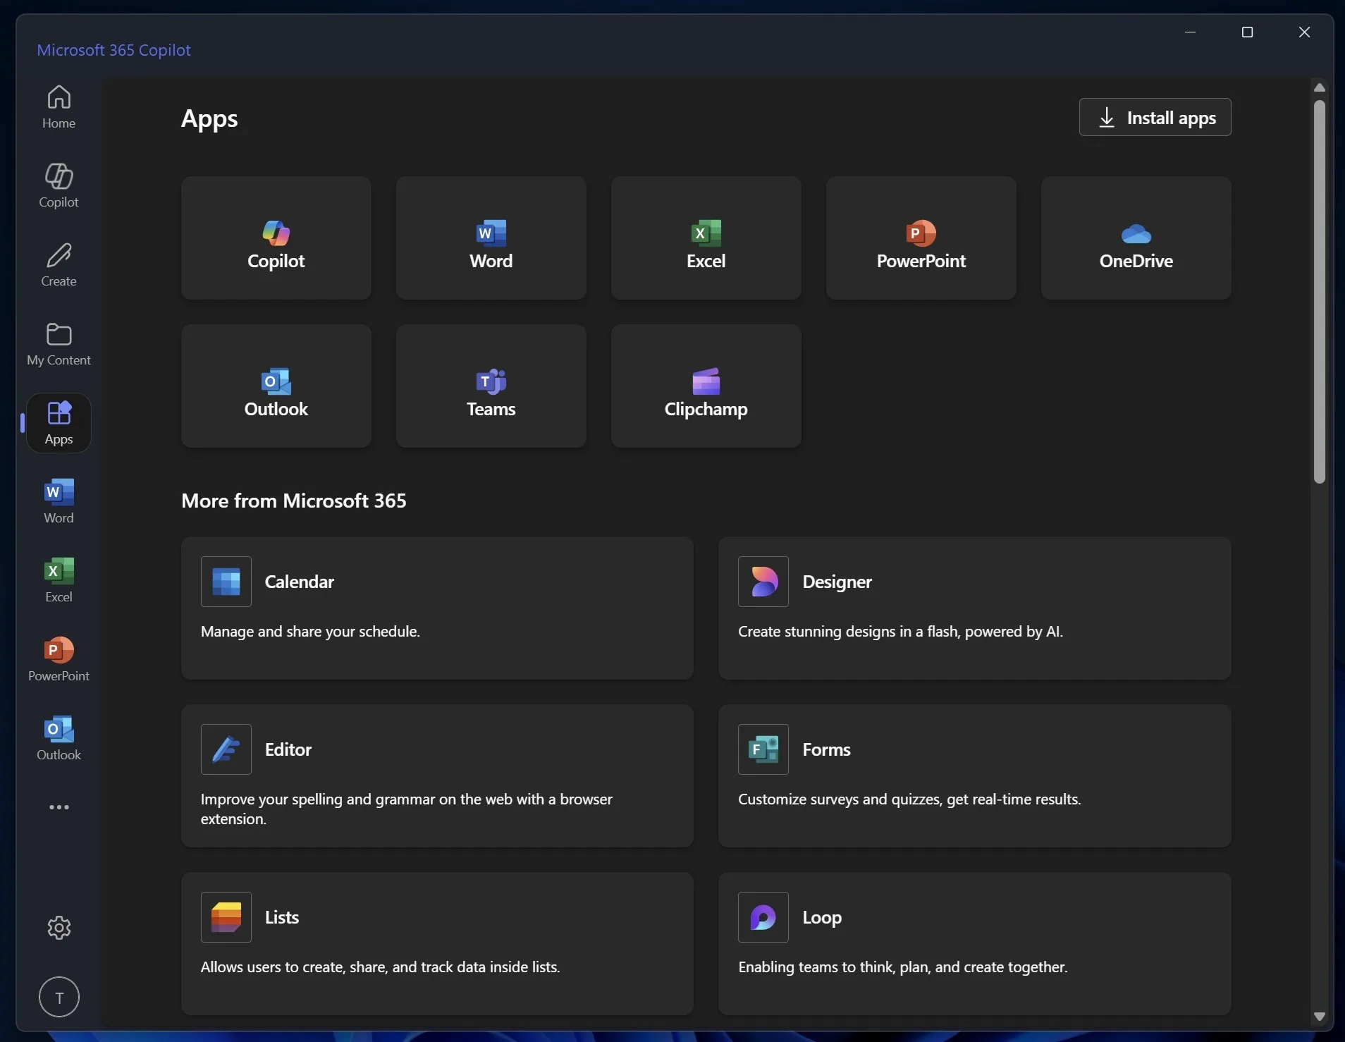The image size is (1345, 1042).
Task: Launch Word from the sidebar
Action: [59, 501]
